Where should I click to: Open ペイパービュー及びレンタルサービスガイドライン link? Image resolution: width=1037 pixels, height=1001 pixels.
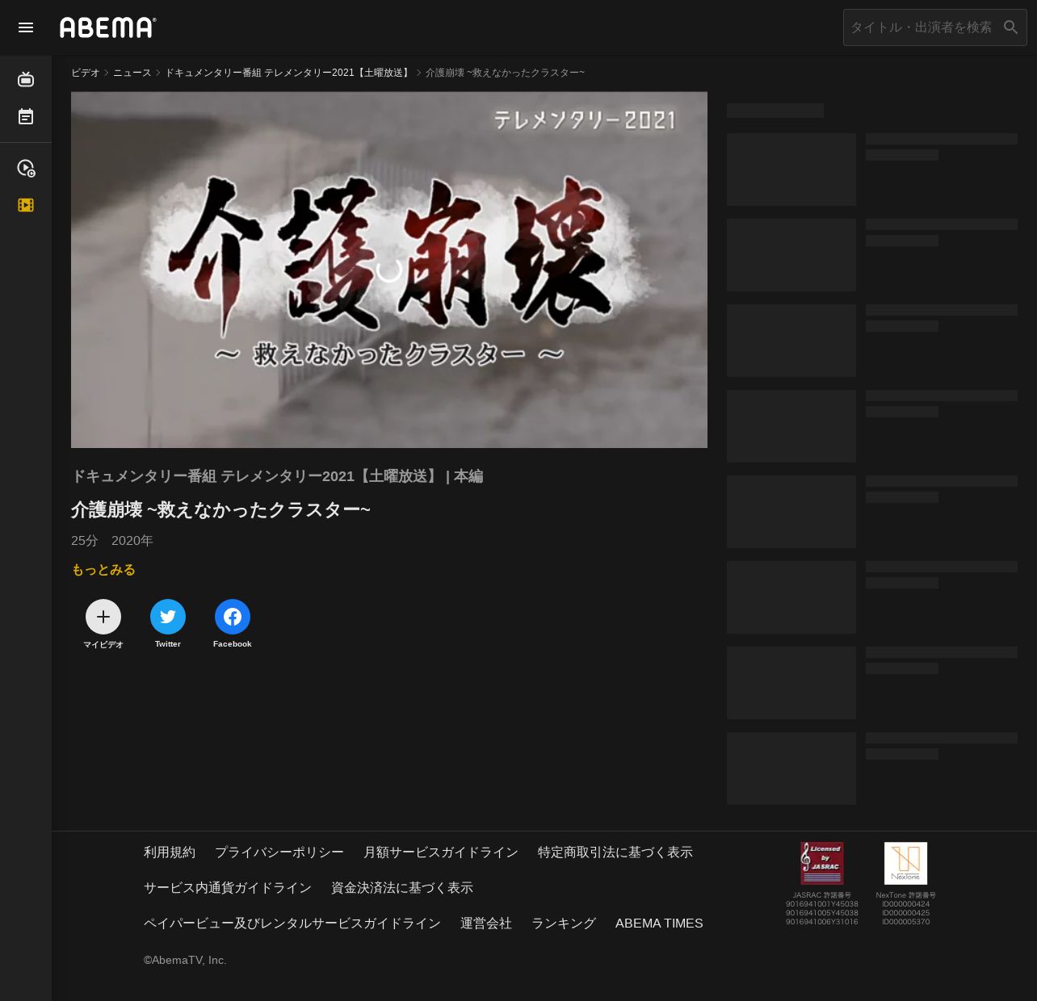point(292,924)
